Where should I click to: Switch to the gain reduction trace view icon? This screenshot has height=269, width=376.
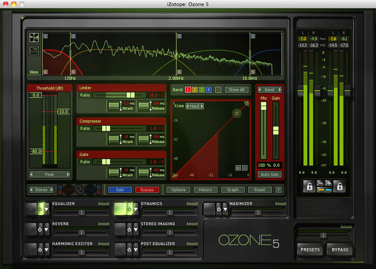34,51
